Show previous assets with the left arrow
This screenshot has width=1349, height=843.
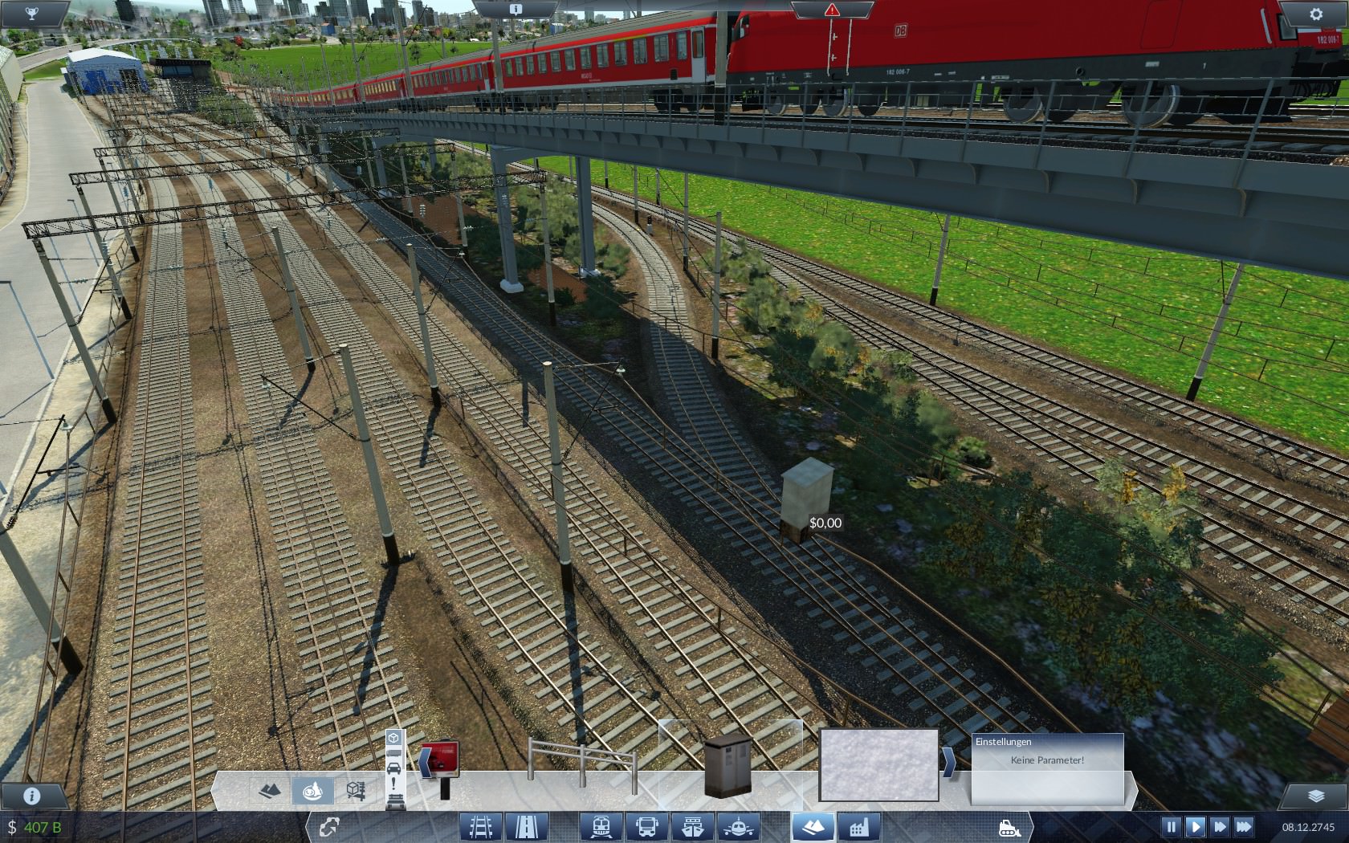pos(424,762)
